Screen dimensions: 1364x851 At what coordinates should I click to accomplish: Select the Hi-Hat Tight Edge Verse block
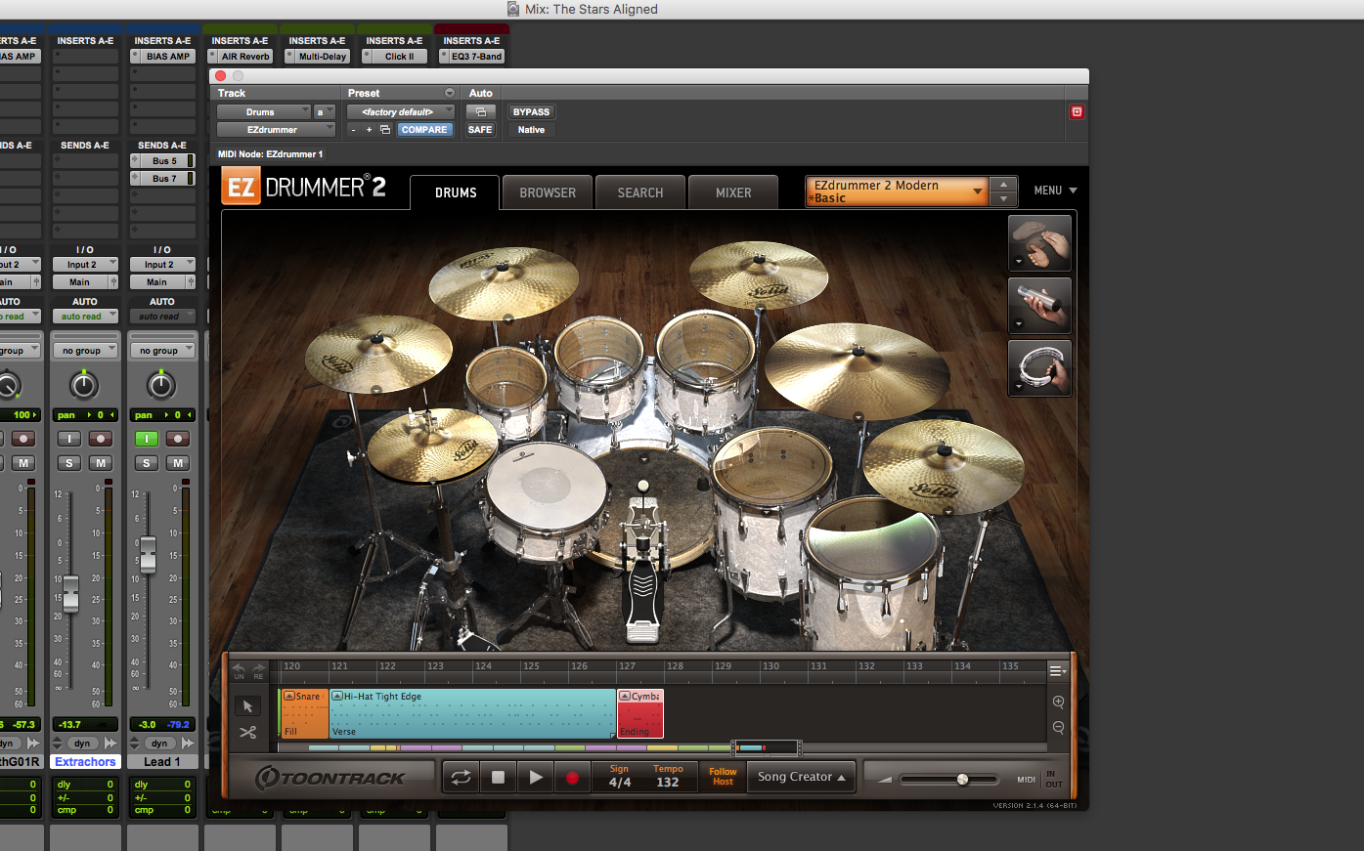[472, 714]
